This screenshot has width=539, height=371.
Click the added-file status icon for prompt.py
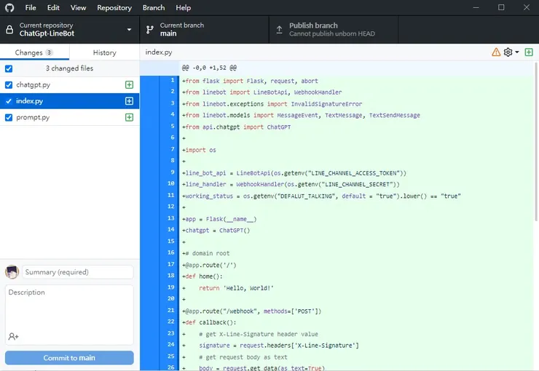tap(130, 117)
